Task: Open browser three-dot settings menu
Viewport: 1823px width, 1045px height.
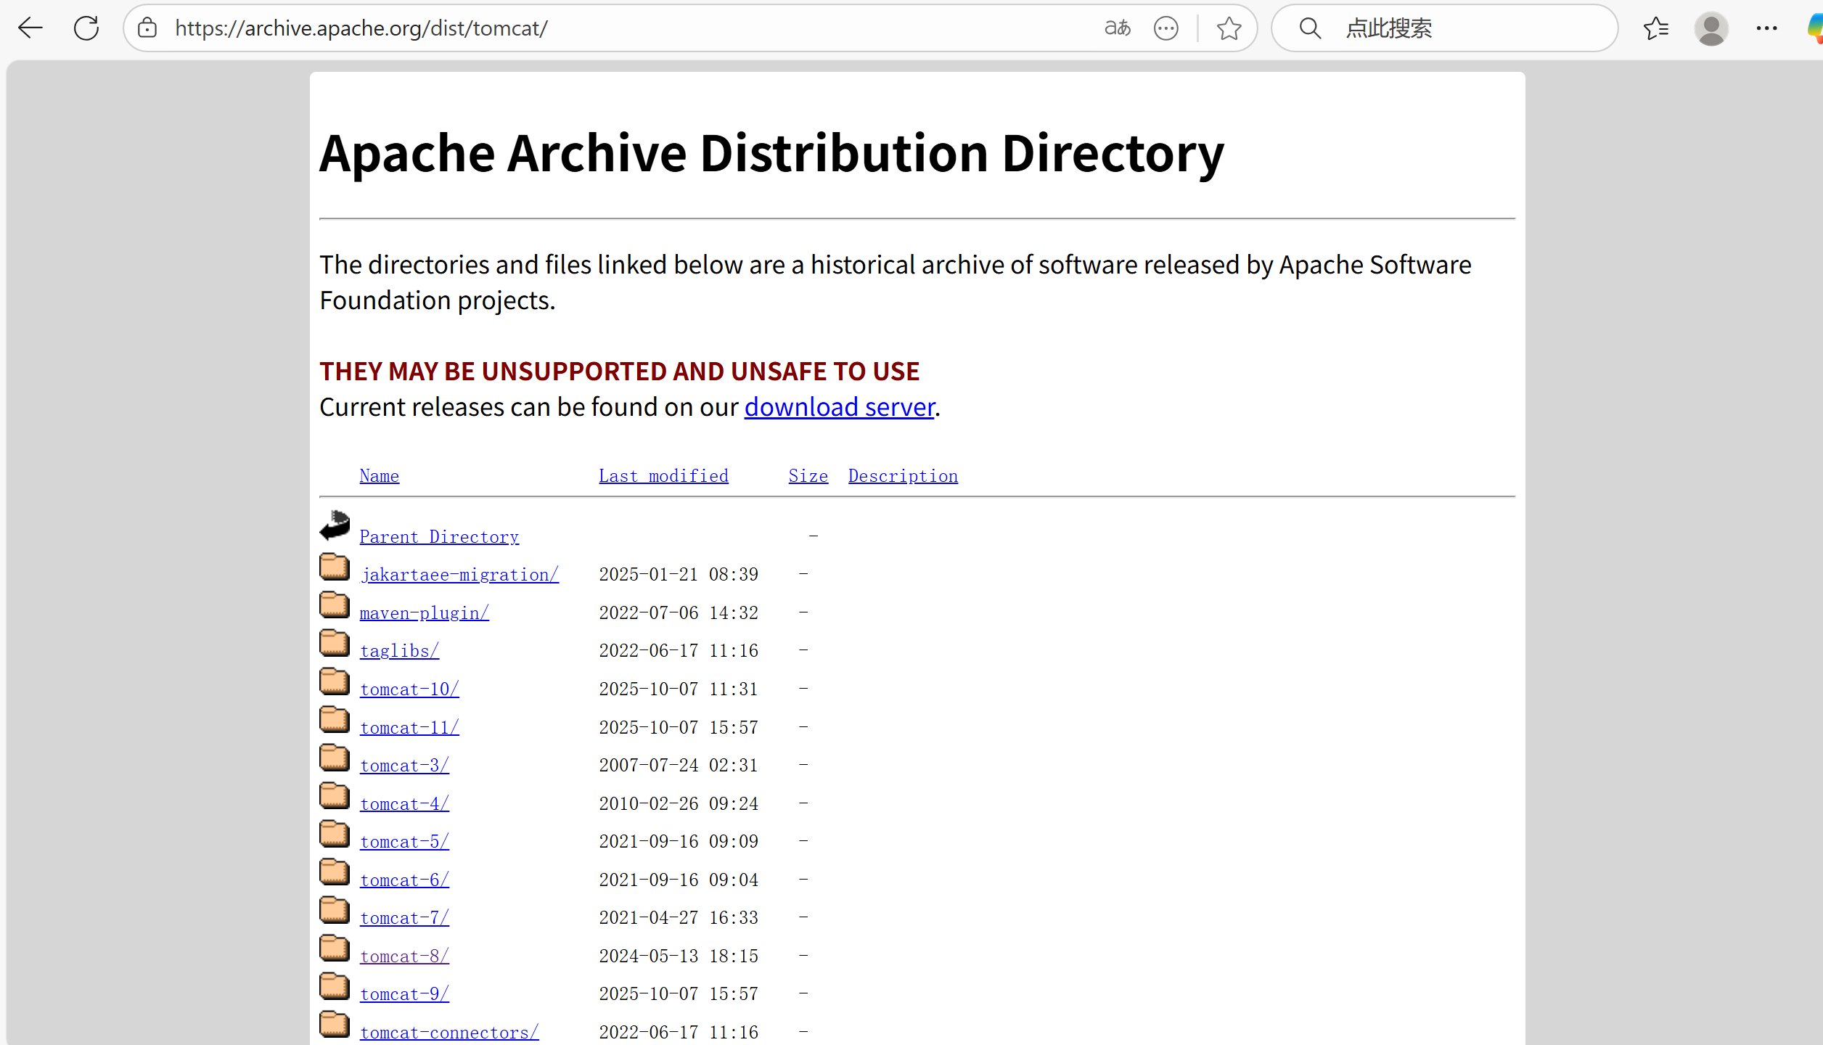Action: point(1766,28)
